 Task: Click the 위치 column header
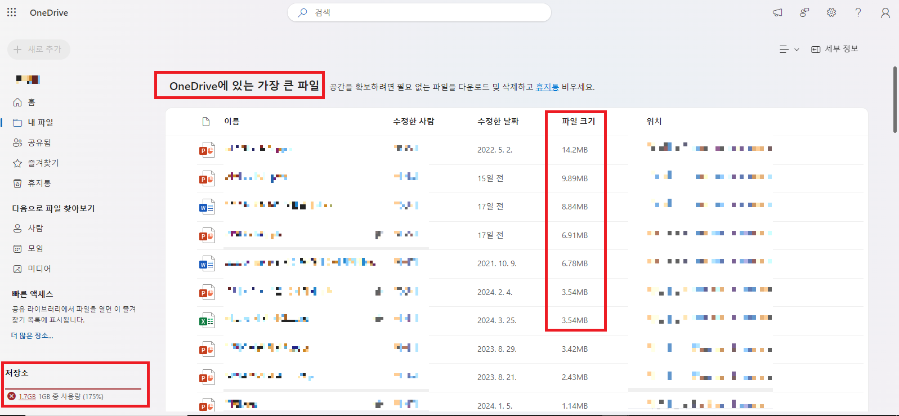click(654, 121)
